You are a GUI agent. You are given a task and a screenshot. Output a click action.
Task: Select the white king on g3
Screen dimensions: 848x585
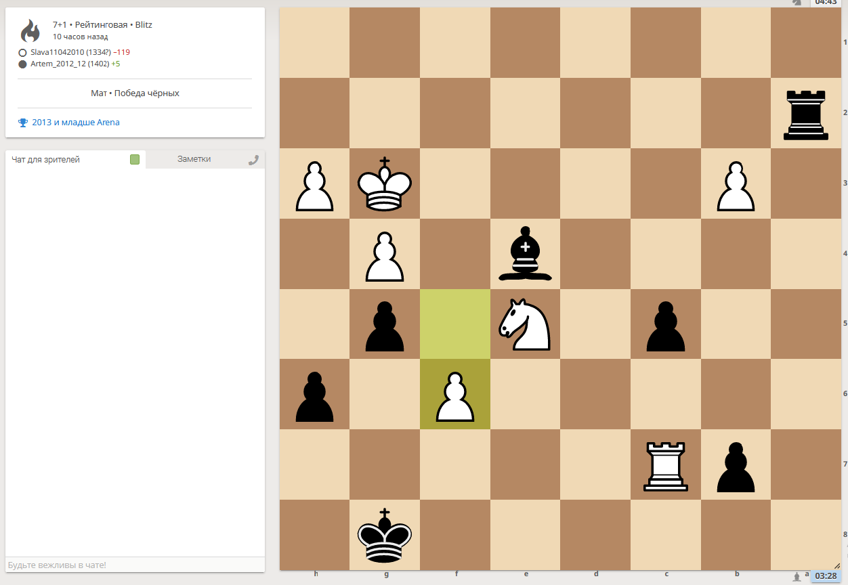pyautogui.click(x=385, y=184)
